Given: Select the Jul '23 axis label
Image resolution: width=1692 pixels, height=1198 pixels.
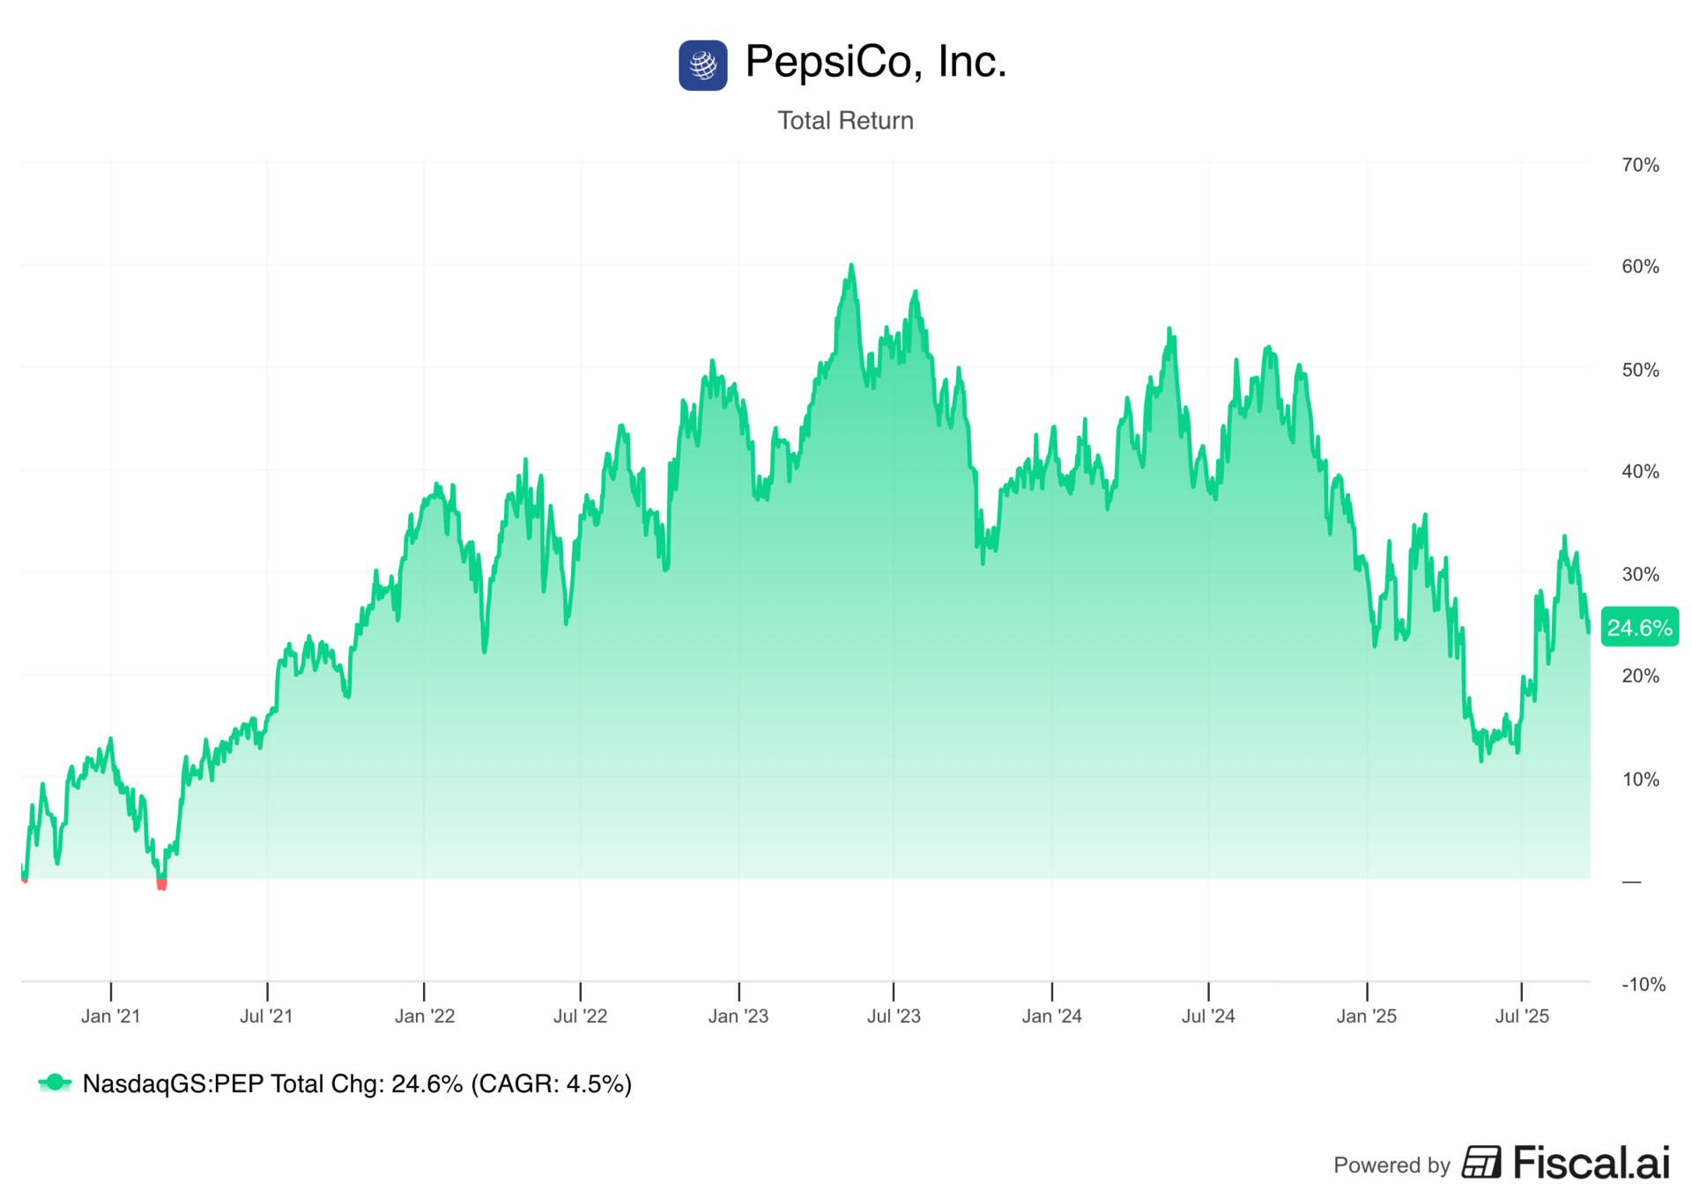Looking at the screenshot, I should [x=894, y=1016].
